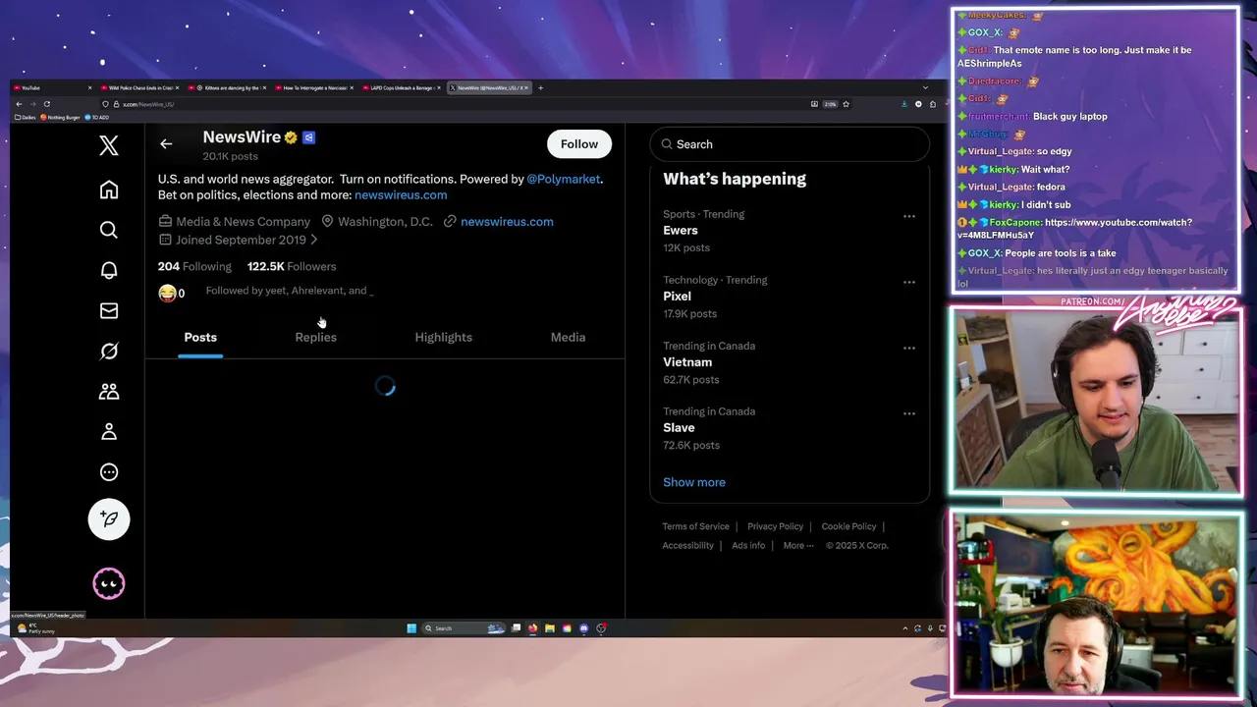Open Cookie Policy footer link
The height and width of the screenshot is (707, 1257).
click(848, 526)
